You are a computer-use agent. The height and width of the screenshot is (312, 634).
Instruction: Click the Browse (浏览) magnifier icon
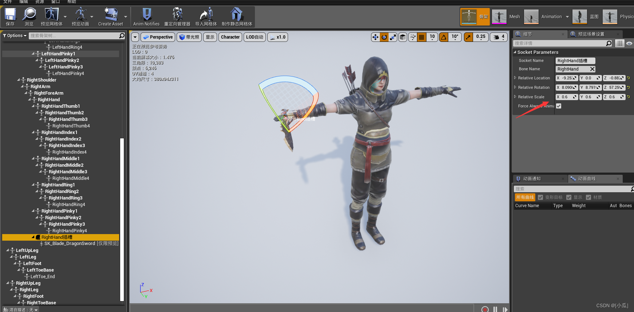29,15
